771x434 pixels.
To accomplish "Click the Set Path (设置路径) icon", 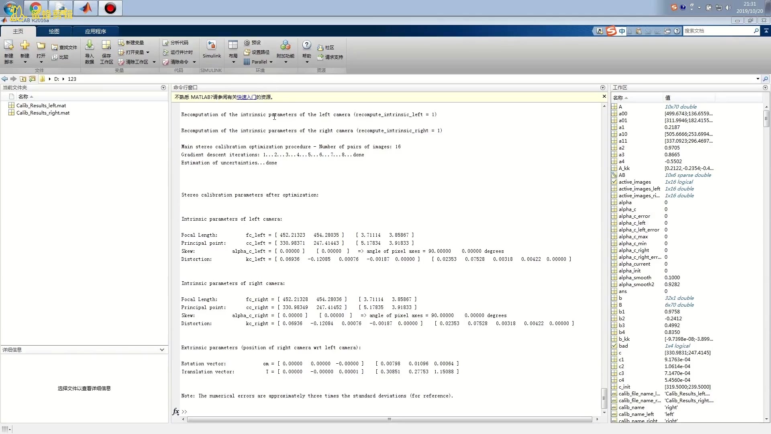I will tap(247, 52).
